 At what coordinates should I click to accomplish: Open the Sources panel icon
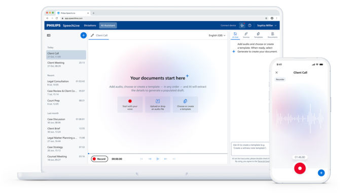(246, 35)
